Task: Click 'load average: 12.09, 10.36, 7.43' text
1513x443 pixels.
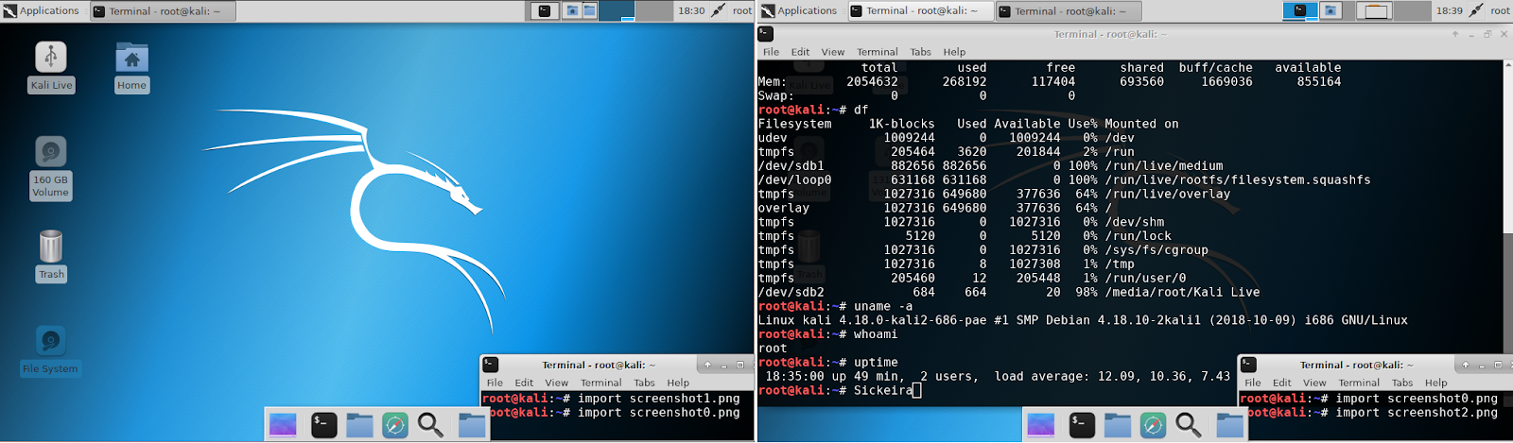Action: tap(1112, 376)
